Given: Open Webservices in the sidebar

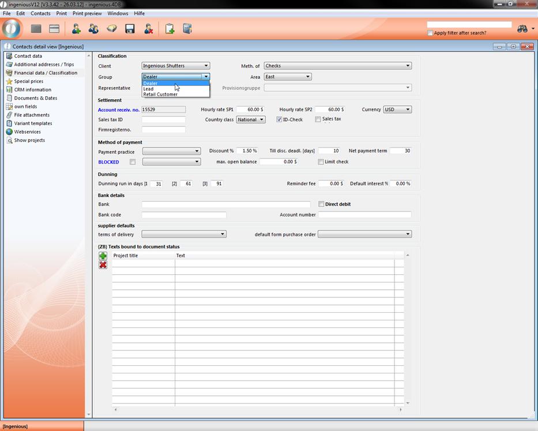Looking at the screenshot, I should point(27,132).
